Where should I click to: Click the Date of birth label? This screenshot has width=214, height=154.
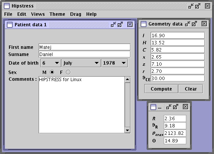coord(24,63)
